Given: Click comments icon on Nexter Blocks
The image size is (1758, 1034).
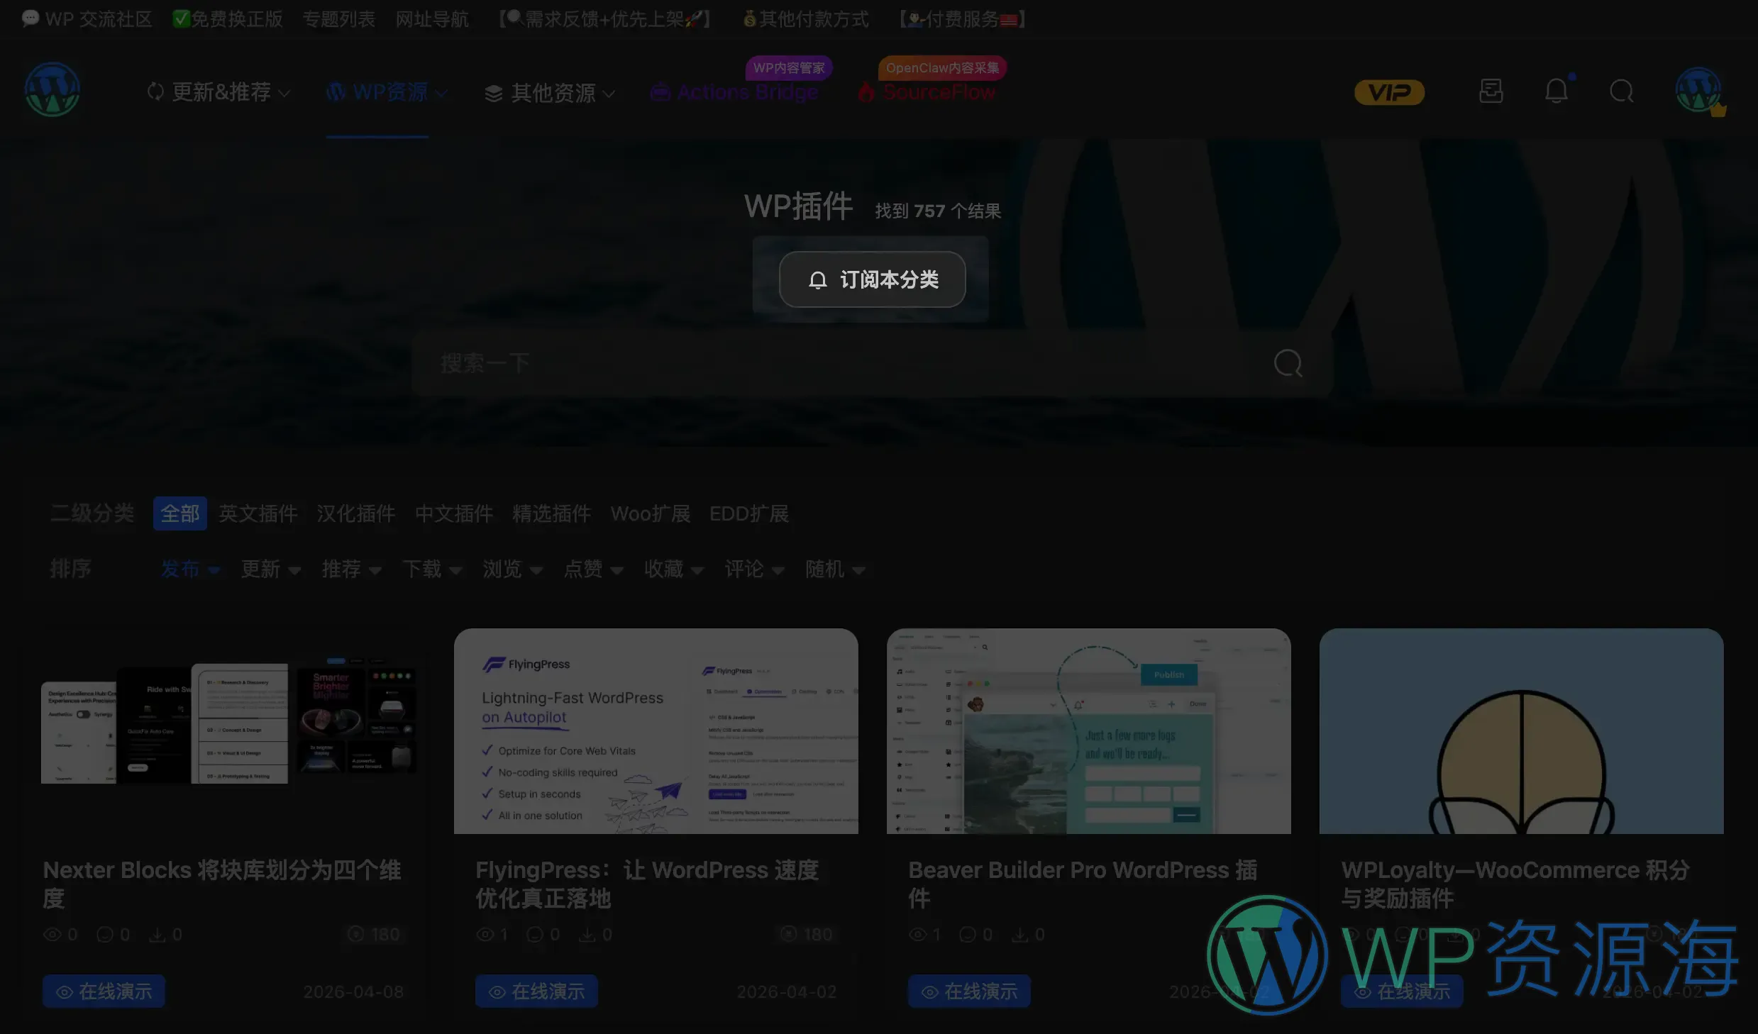Looking at the screenshot, I should (x=105, y=935).
